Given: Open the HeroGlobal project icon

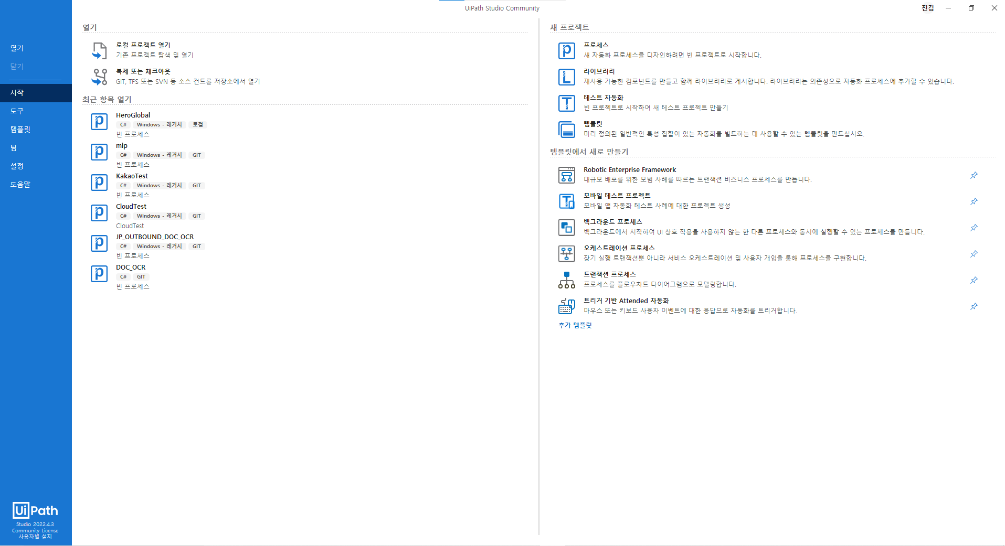Looking at the screenshot, I should pyautogui.click(x=99, y=122).
